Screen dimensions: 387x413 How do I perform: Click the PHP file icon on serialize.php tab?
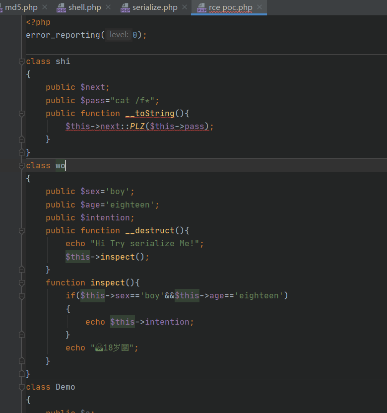tap(125, 8)
